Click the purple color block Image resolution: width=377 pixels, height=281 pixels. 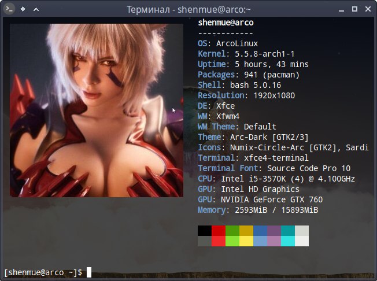274,231
